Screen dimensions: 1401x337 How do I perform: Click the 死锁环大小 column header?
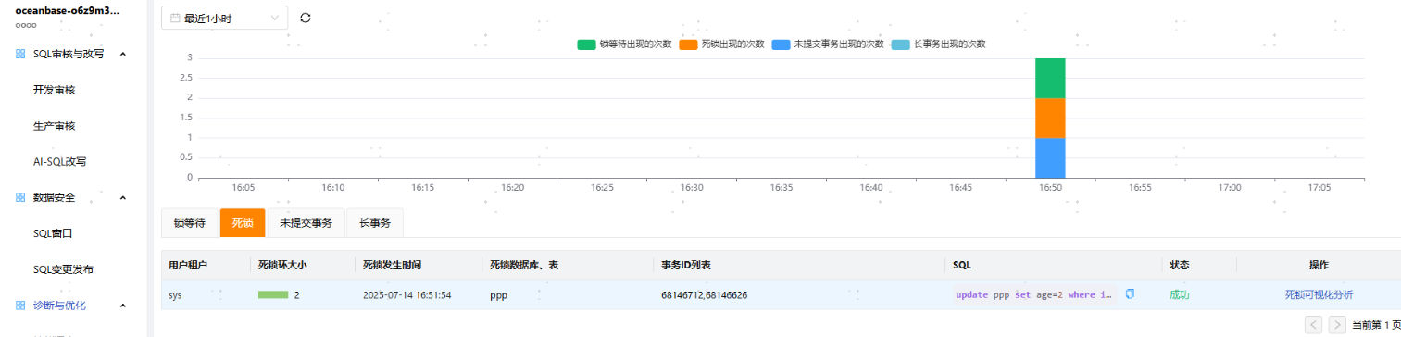pyautogui.click(x=282, y=265)
